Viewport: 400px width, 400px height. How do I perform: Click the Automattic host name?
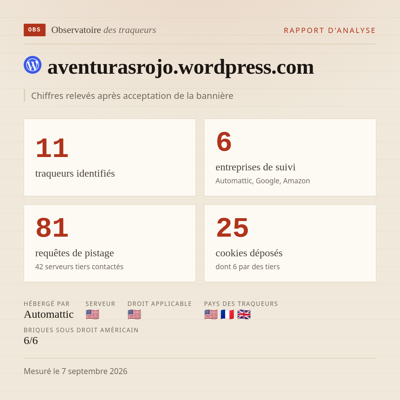tap(49, 314)
